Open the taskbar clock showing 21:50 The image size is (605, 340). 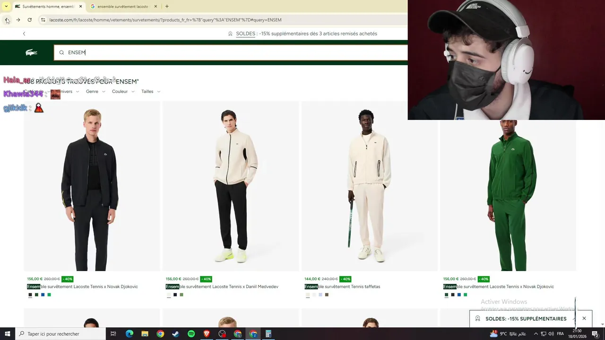(x=577, y=334)
